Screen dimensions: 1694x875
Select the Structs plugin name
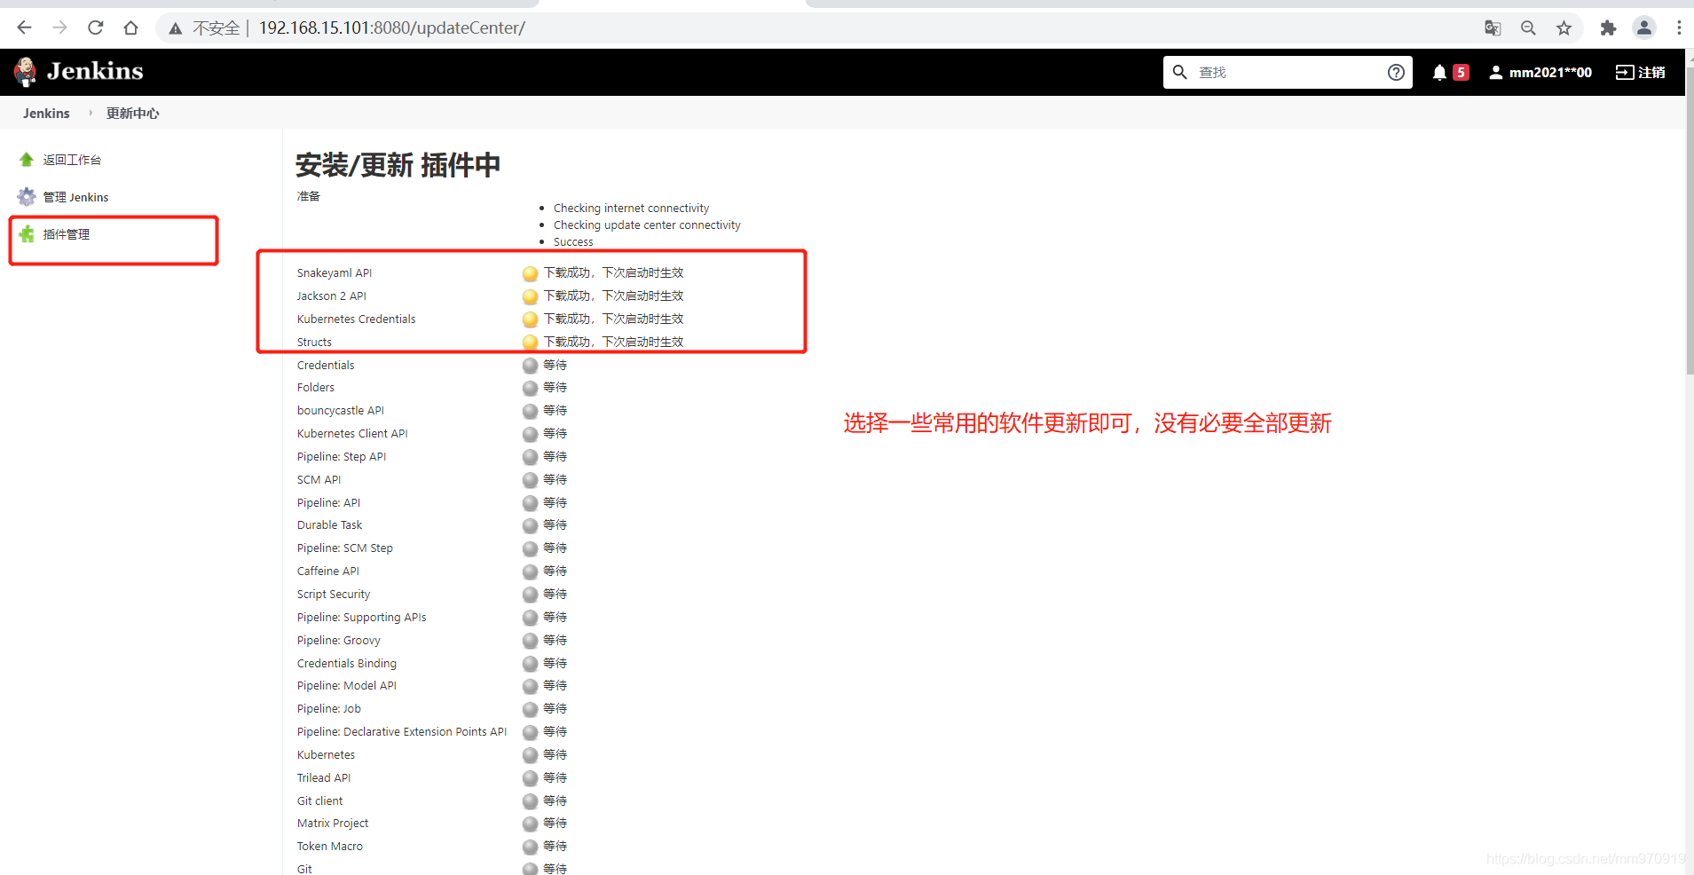[x=314, y=343]
